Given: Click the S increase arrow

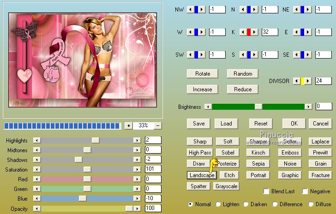Looking at the screenshot, I should pos(254,55).
